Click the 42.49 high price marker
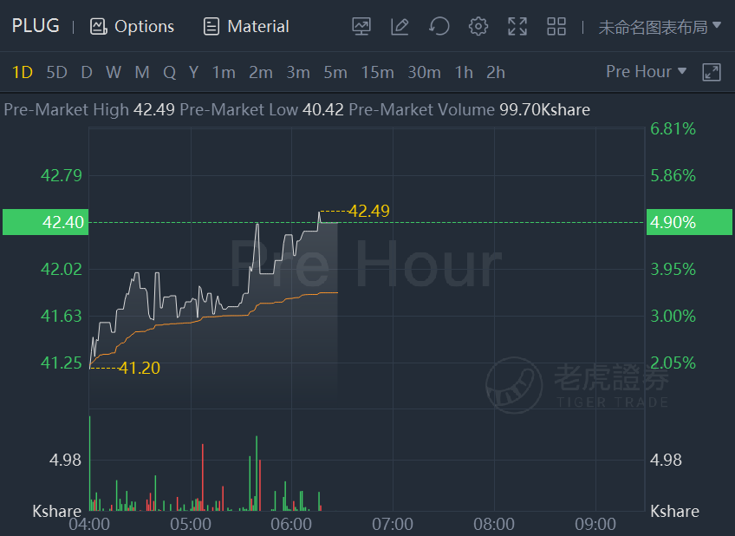The width and height of the screenshot is (735, 536). [x=369, y=211]
